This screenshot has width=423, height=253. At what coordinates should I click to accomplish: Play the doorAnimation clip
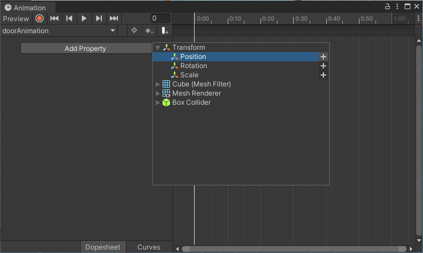84,19
